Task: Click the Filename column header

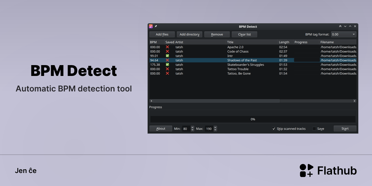Action: 338,42
